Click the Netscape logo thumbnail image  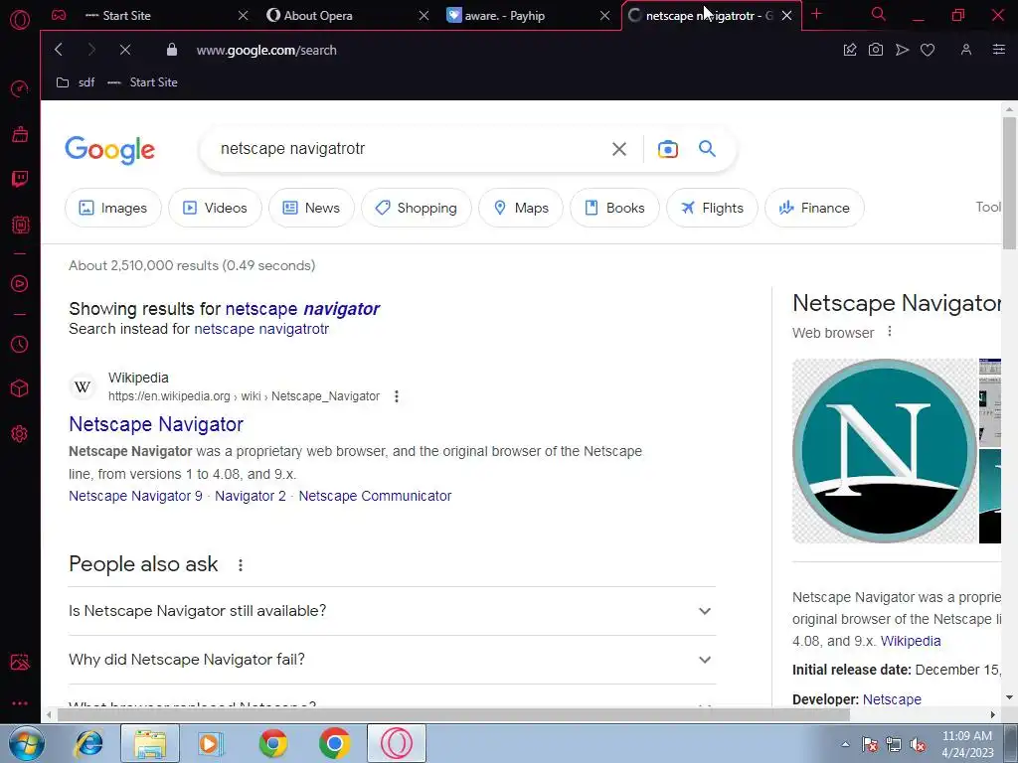tap(884, 451)
